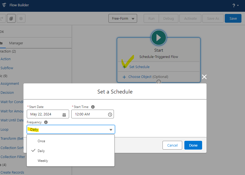Click the Start Time info icon
245x175 pixels.
[93, 107]
